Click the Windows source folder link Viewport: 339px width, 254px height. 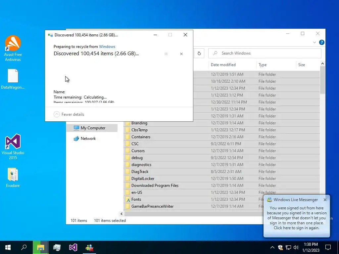[x=107, y=47]
